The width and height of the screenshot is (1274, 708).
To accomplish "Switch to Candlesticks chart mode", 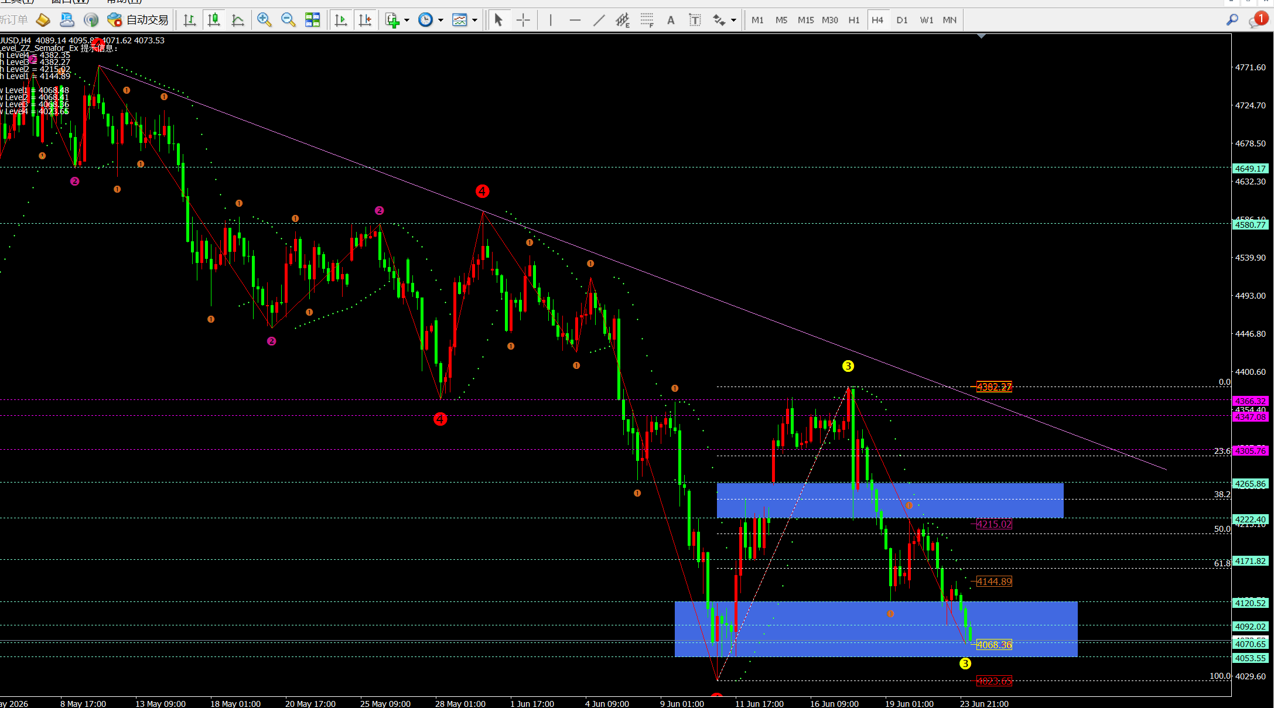I will 214,20.
